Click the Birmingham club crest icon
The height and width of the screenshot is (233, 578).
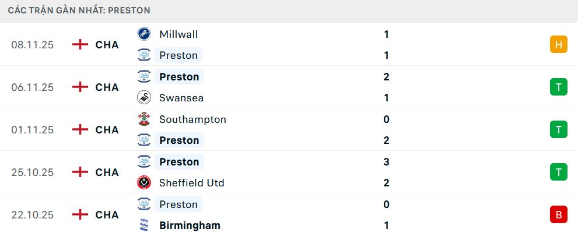[143, 225]
